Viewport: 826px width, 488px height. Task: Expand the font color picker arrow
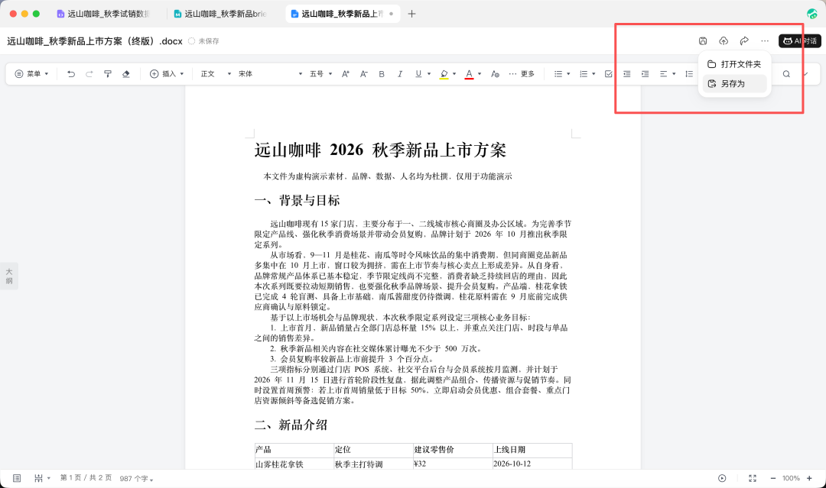click(x=480, y=74)
